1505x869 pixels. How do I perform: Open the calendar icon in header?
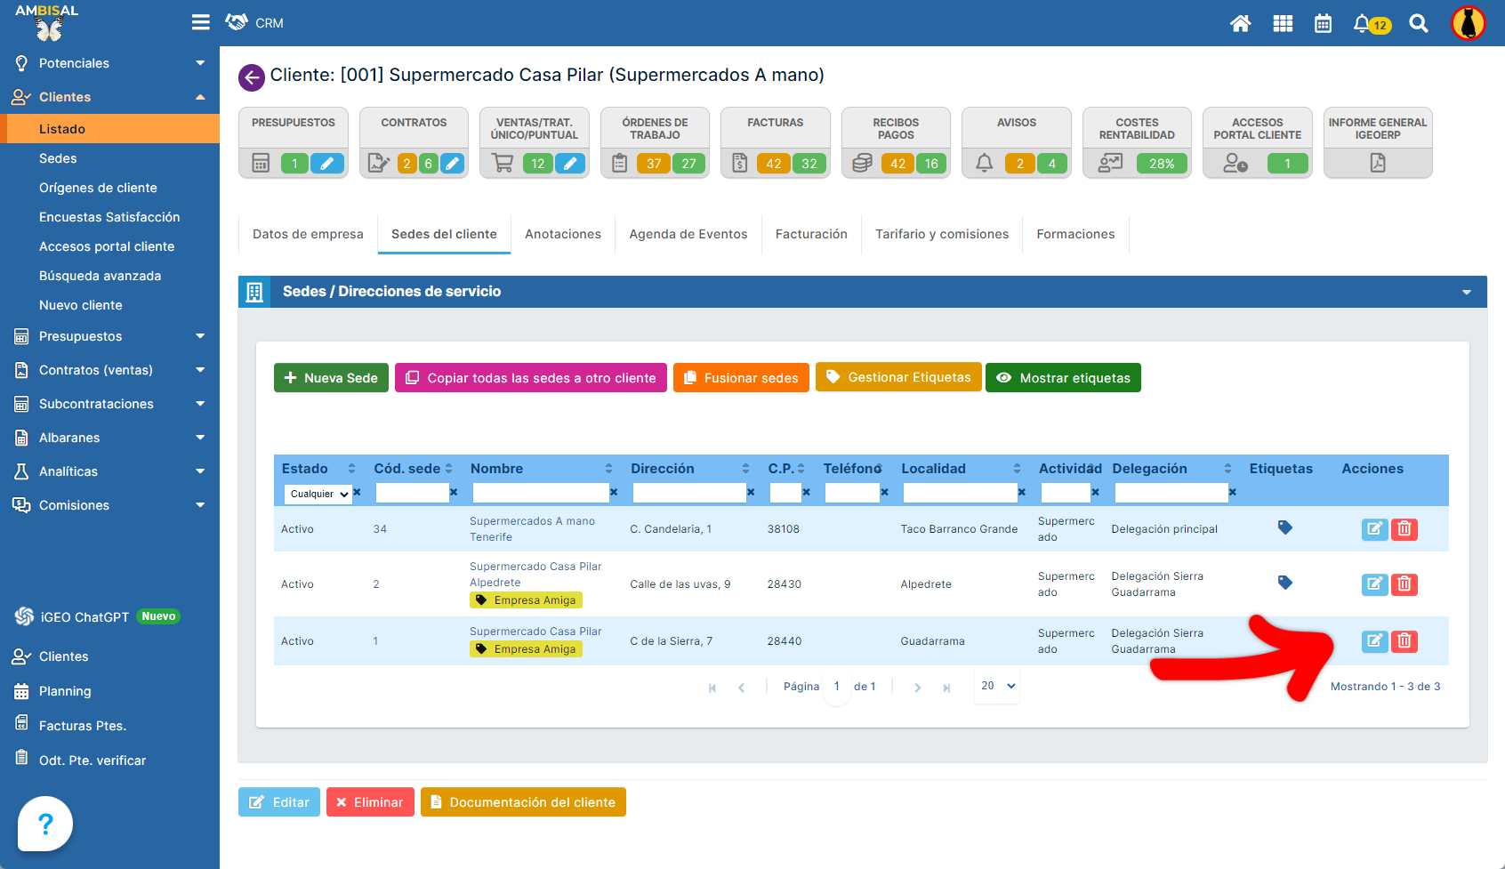(1323, 24)
